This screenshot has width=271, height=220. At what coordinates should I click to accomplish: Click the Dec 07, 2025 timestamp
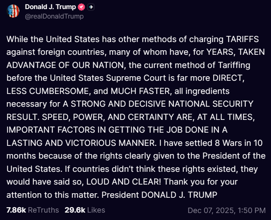click(x=210, y=210)
